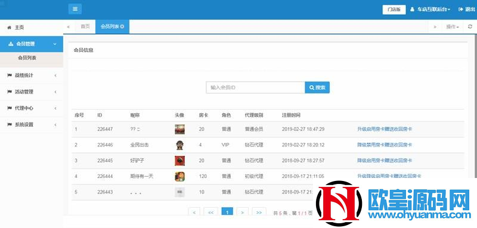The width and height of the screenshot is (477, 228).
Task: Expand the 活动管理 sidebar menu
Action: [x=32, y=92]
